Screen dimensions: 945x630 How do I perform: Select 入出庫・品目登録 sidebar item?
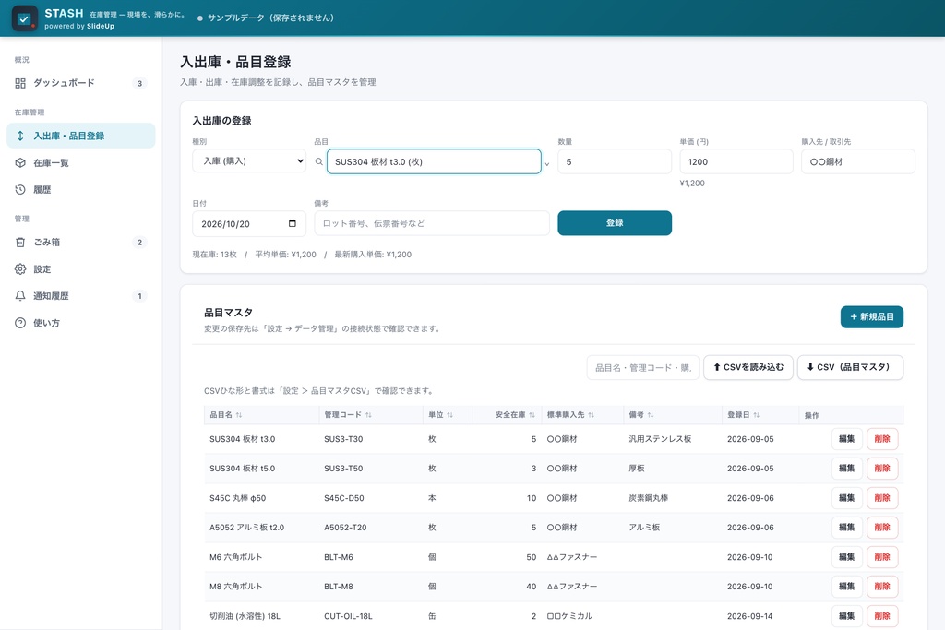(x=81, y=137)
